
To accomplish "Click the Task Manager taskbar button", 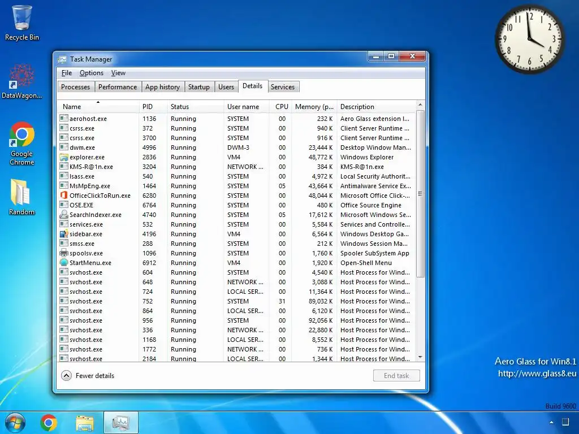I will coord(121,423).
